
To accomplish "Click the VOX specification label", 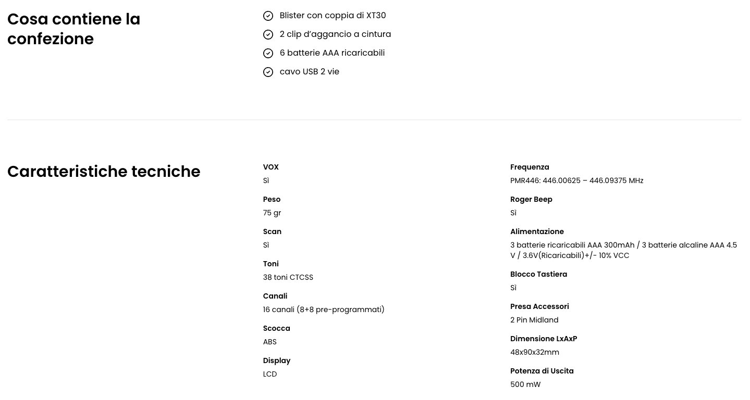I will click(x=271, y=167).
